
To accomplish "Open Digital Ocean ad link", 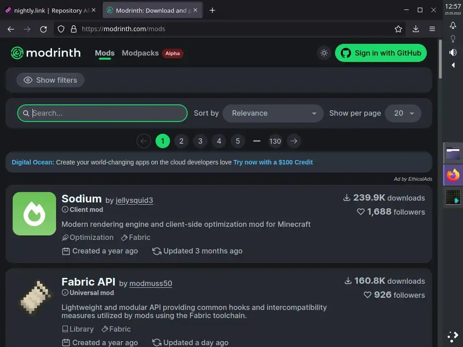I will tap(33, 162).
